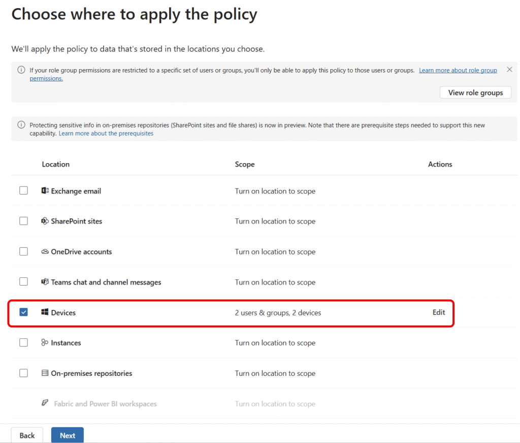This screenshot has width=520, height=443.
Task: Open View role groups
Action: (x=475, y=92)
